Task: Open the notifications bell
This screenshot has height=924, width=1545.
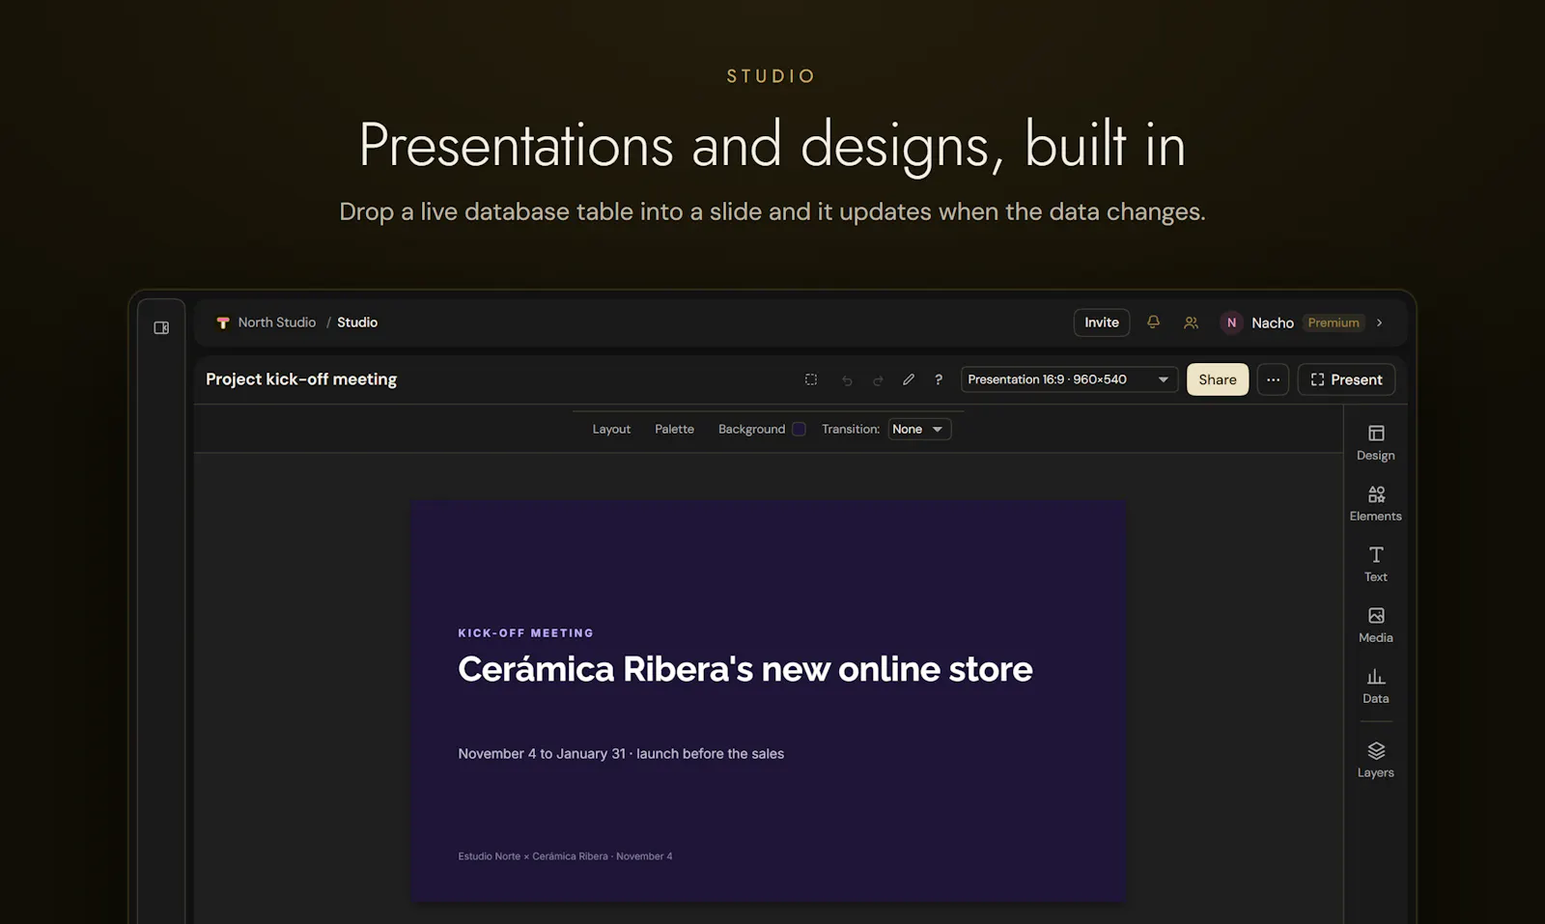Action: [x=1153, y=322]
